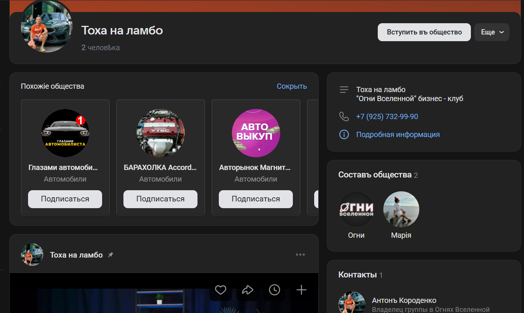Open the three-dots post options menu
The image size is (524, 313).
[300, 255]
